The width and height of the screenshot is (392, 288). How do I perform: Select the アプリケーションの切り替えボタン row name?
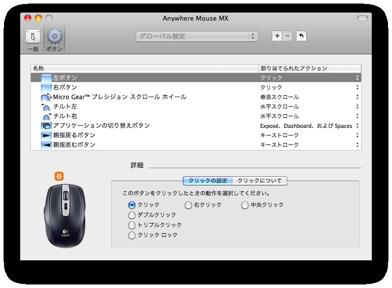[102, 125]
